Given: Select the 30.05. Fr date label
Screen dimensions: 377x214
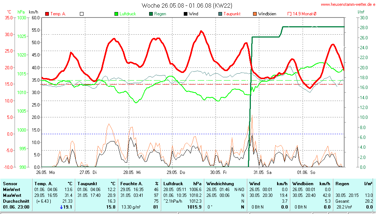Looking at the screenshot, I should [219, 172].
